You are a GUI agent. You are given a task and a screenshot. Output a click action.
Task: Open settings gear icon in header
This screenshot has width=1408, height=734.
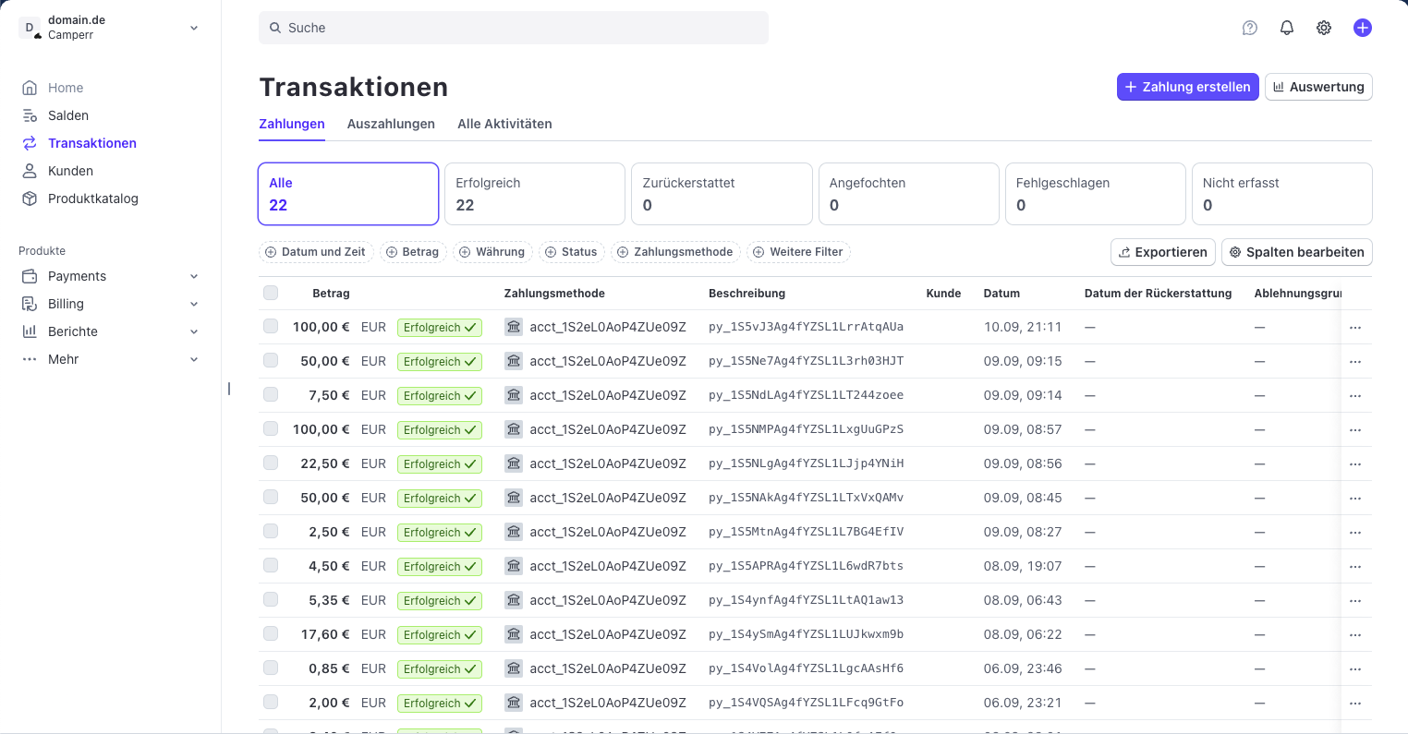click(x=1324, y=28)
